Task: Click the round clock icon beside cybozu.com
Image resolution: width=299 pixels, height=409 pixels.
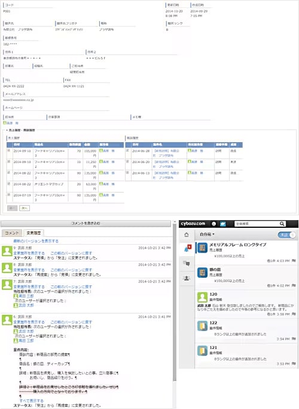Action: coord(213,224)
